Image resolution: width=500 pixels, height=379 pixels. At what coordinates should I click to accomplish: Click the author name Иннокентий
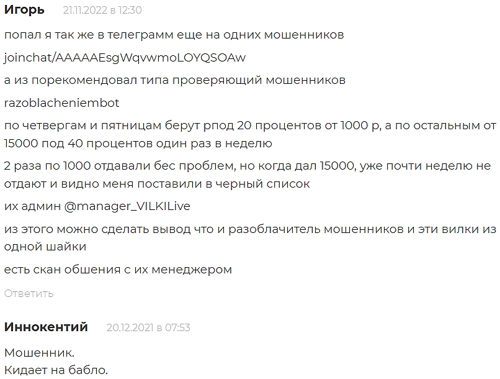(46, 327)
